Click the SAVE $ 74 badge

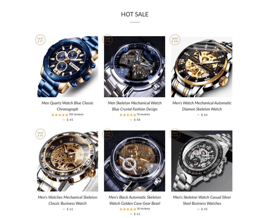pos(107,40)
